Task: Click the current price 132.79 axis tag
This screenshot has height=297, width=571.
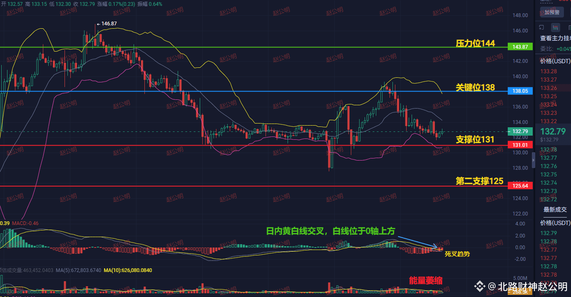Action: click(x=521, y=131)
